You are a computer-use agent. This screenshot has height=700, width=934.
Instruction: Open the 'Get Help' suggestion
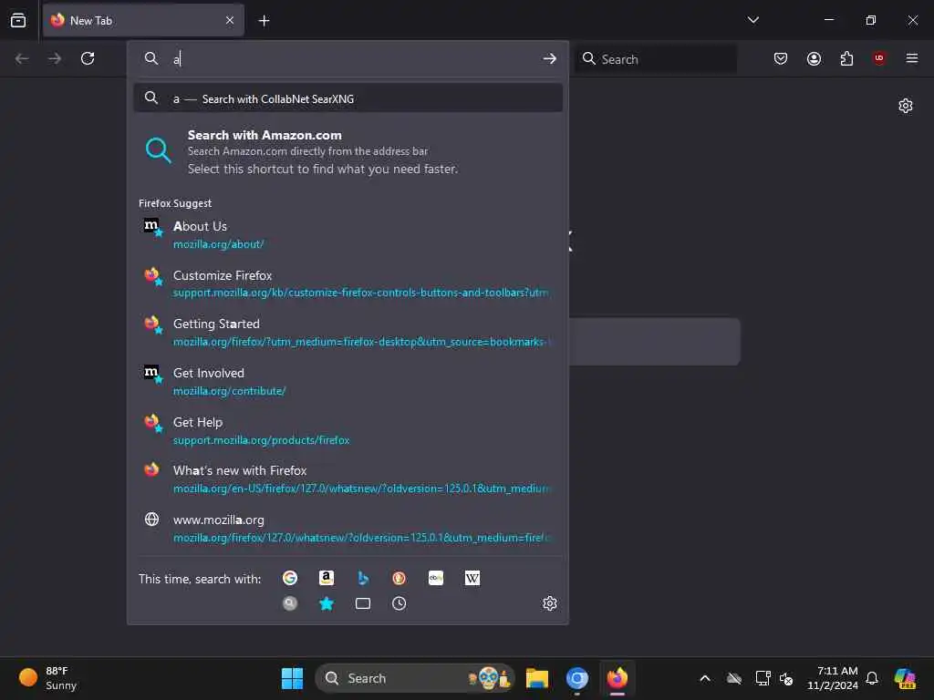[x=348, y=430]
